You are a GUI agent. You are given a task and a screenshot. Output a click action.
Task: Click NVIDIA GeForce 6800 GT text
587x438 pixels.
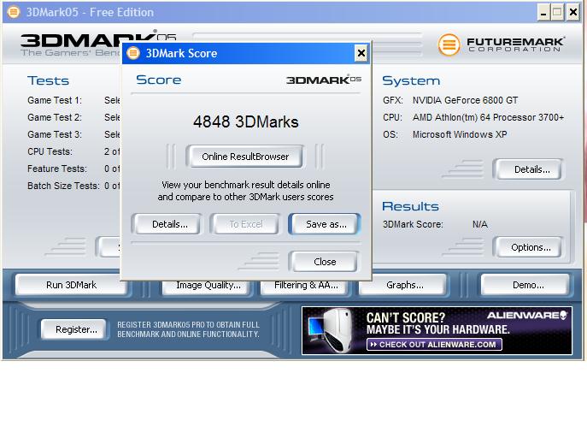coord(465,100)
